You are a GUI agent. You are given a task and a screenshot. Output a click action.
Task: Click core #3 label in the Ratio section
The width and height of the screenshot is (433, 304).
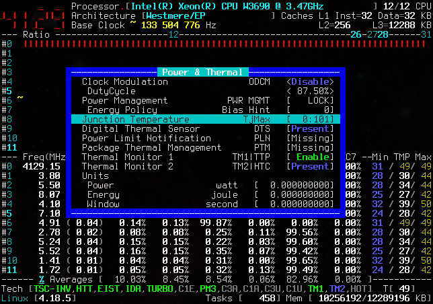[7, 72]
